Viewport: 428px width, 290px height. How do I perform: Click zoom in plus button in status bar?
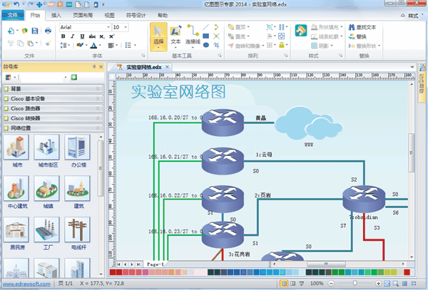378,284
